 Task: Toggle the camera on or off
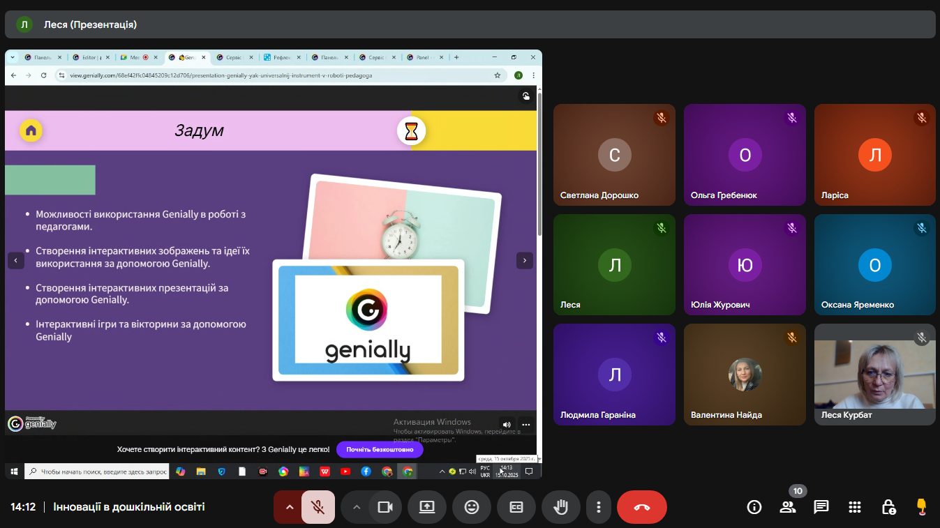click(385, 507)
